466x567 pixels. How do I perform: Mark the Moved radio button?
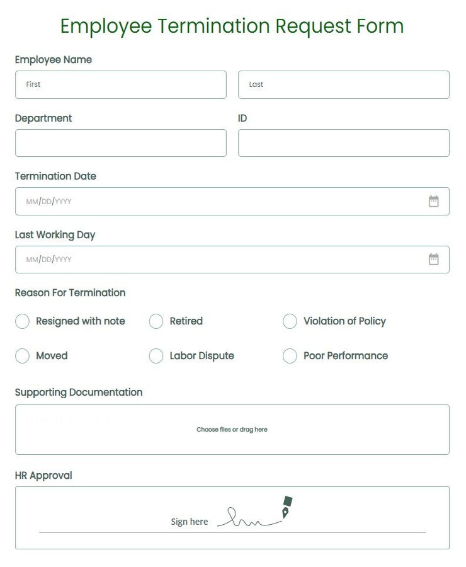22,356
